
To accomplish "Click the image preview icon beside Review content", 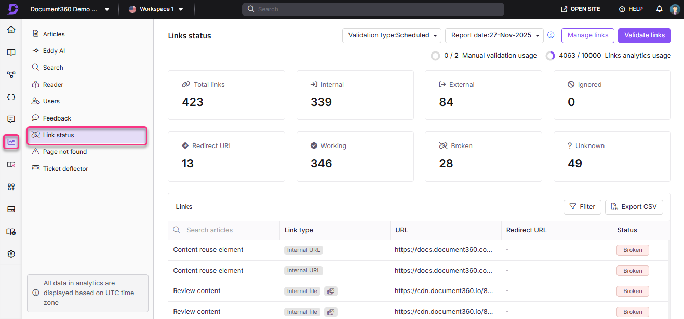I will point(331,291).
